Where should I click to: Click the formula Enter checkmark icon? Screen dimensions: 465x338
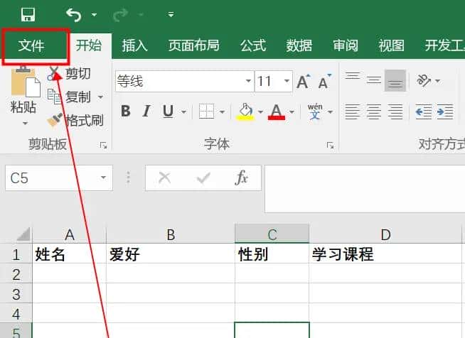tap(203, 178)
